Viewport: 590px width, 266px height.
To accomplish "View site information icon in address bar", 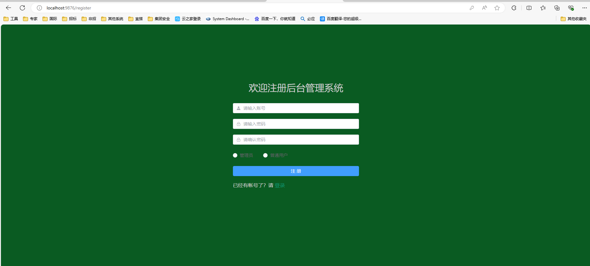I will [x=39, y=8].
